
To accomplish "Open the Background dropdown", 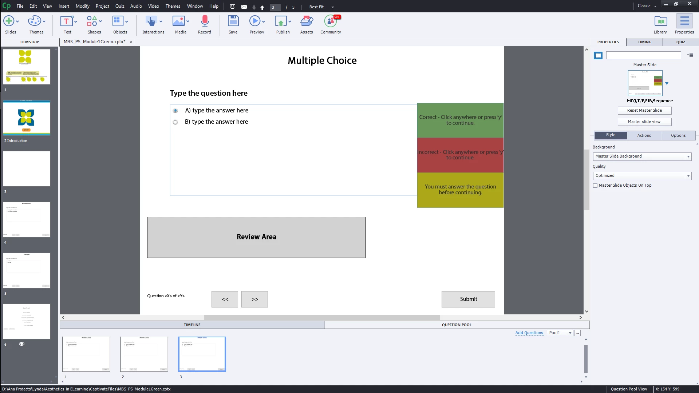I will (x=642, y=156).
